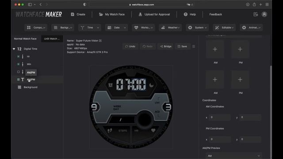Add the second row AM image
This screenshot has height=159, width=283.
[x=215, y=79]
